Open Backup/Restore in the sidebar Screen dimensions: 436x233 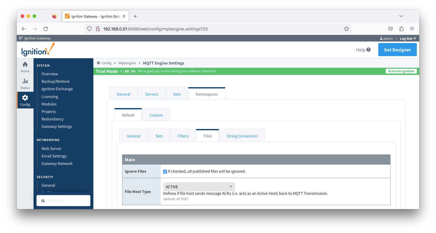point(55,81)
